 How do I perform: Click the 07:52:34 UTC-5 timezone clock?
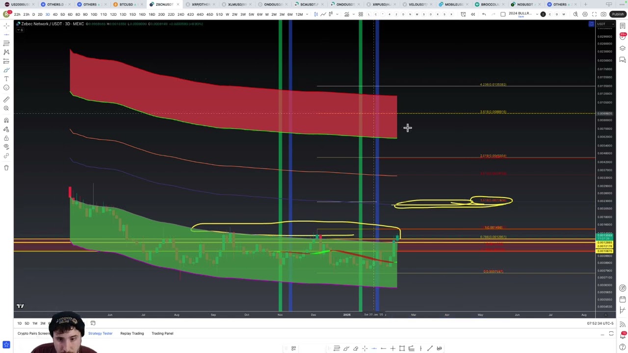[600, 324]
